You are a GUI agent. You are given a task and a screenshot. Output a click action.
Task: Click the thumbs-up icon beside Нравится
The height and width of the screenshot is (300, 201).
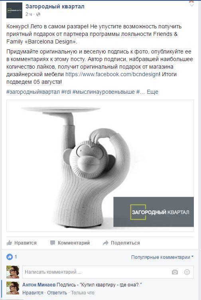click(9, 243)
